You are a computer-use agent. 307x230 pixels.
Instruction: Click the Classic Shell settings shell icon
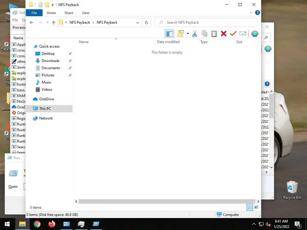click(x=255, y=34)
